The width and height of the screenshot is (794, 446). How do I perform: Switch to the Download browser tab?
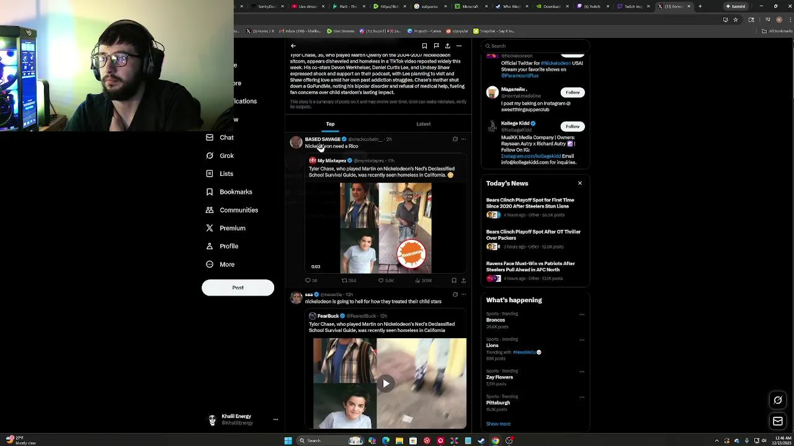[551, 6]
